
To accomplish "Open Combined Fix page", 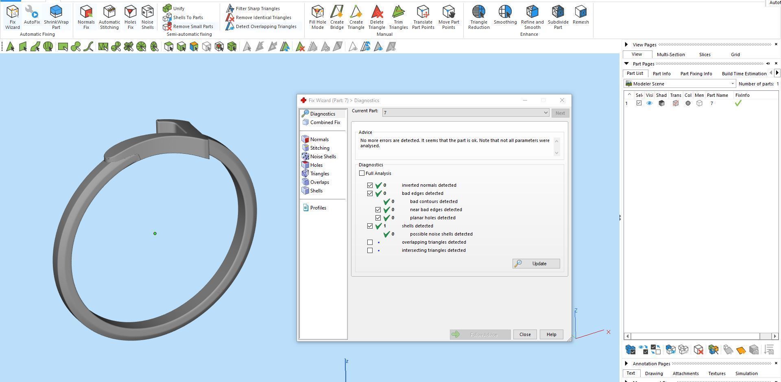I will point(321,122).
